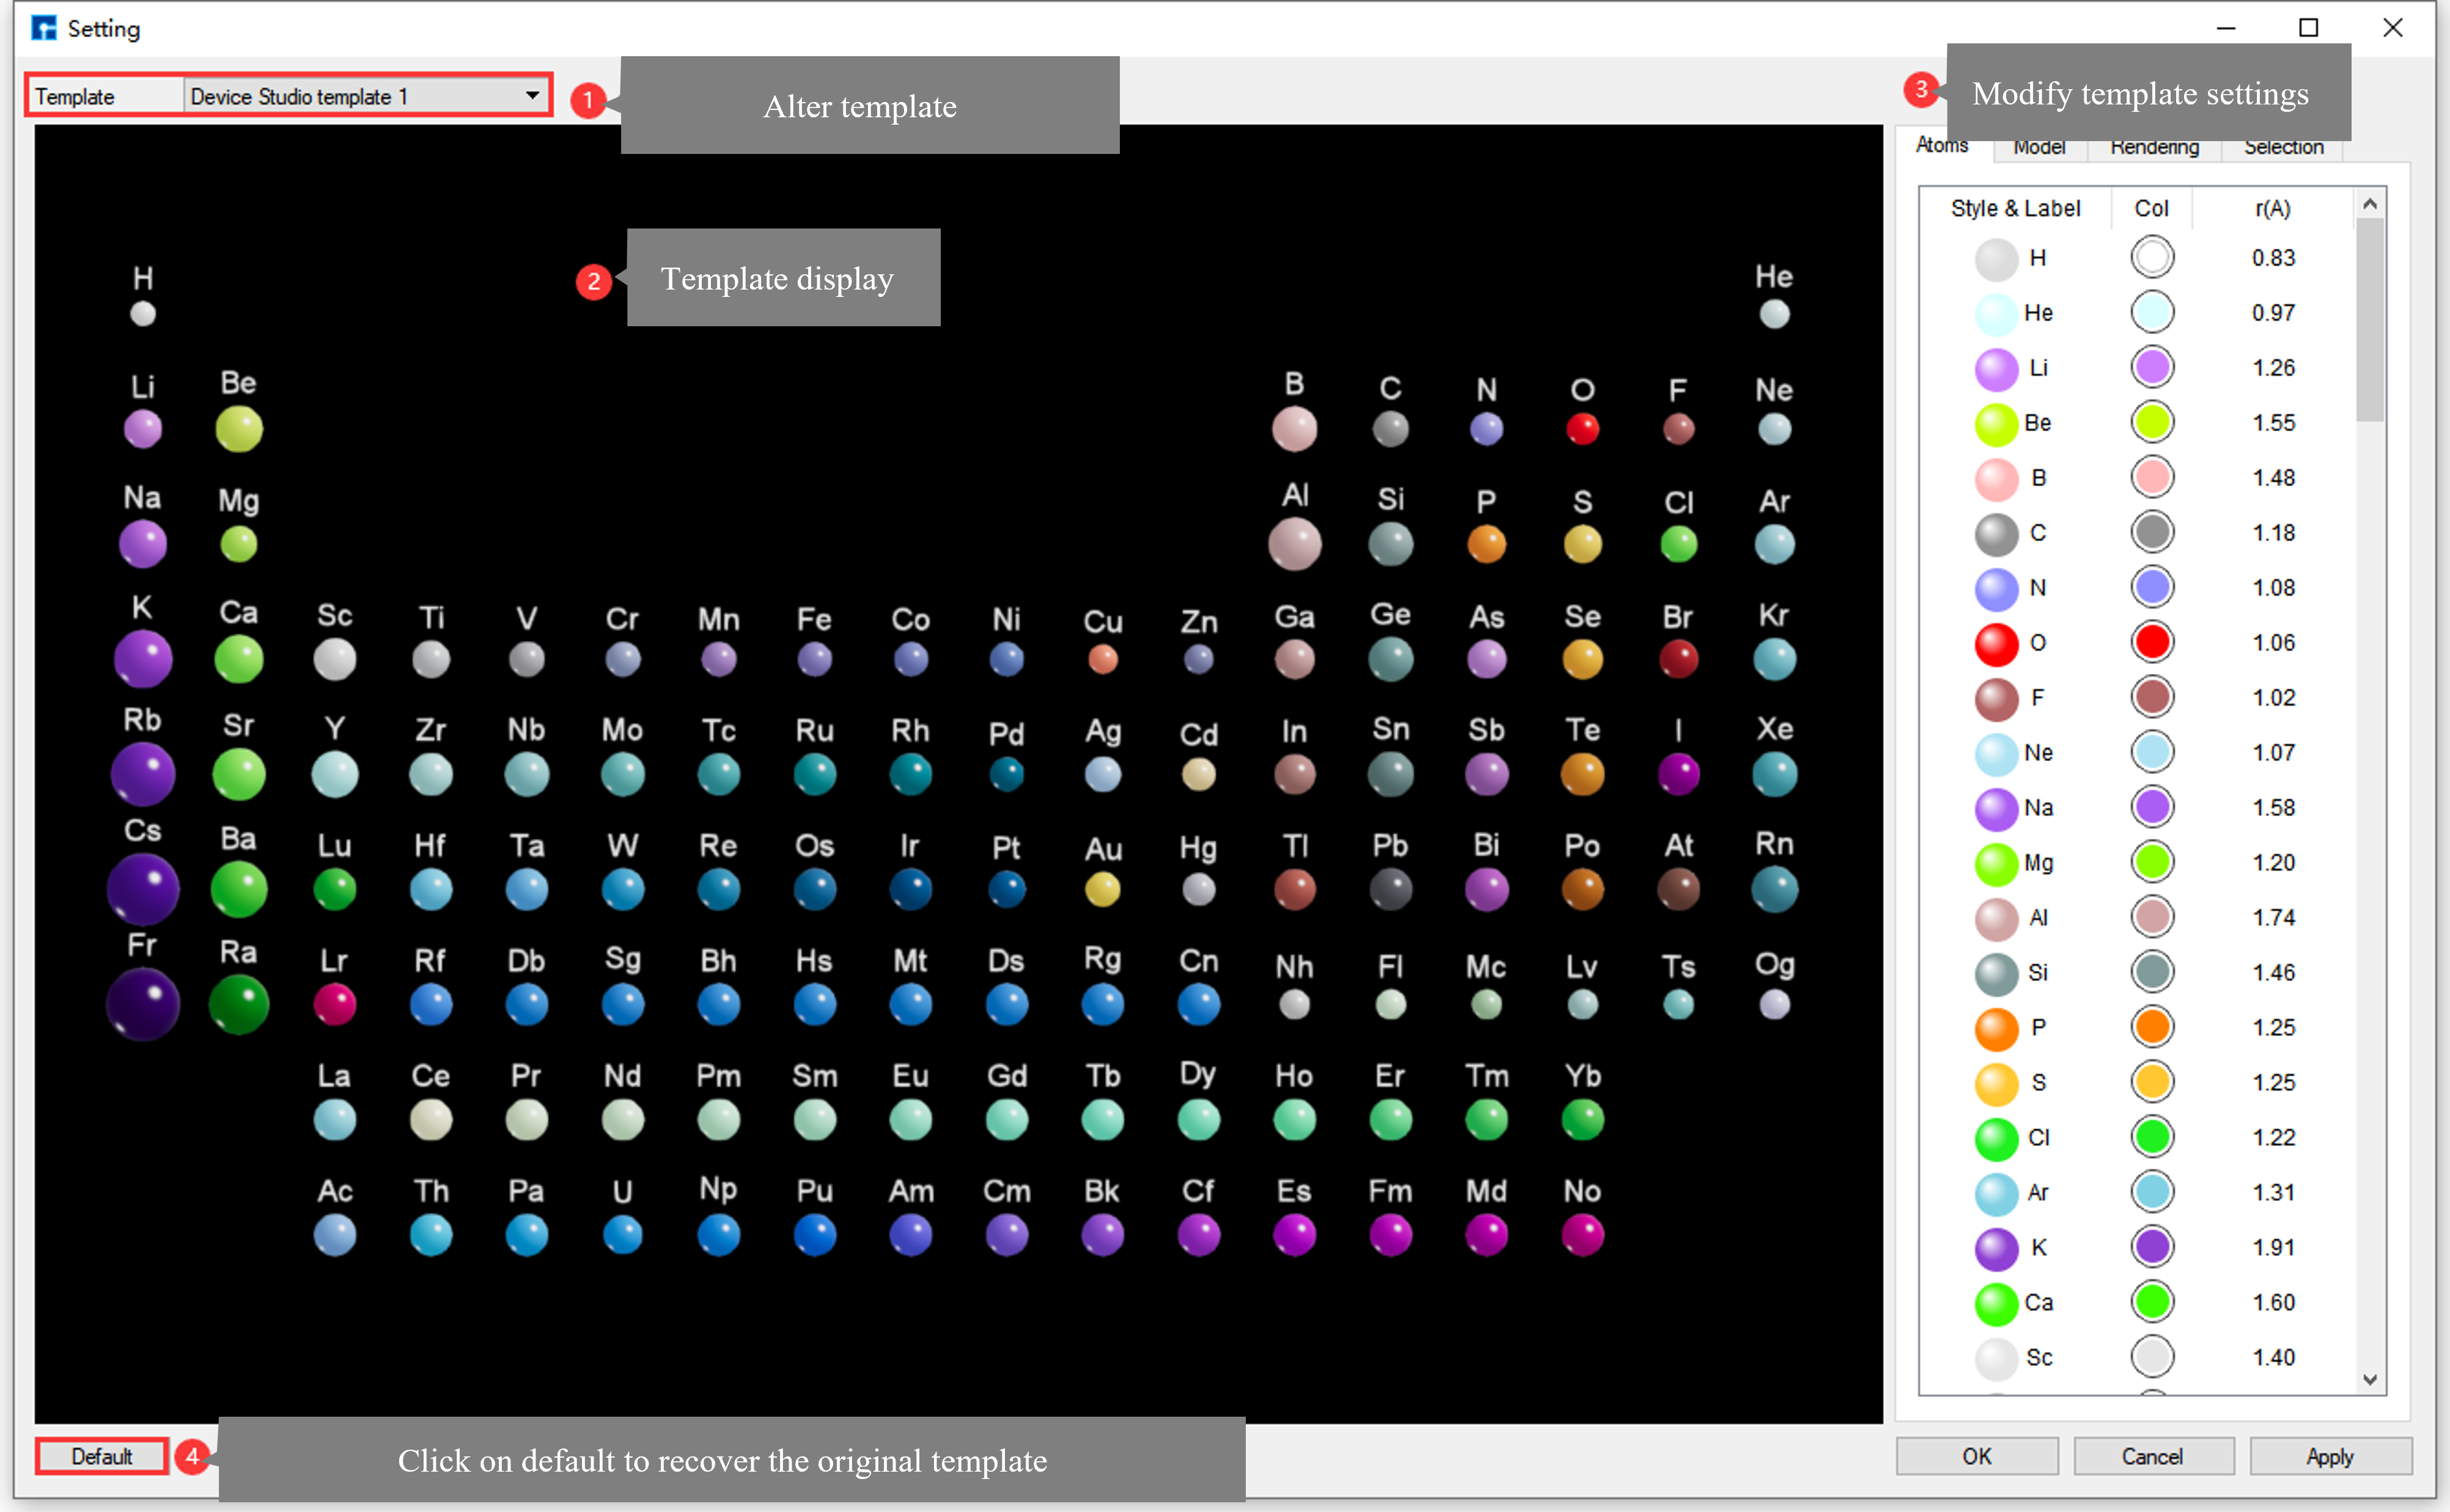The width and height of the screenshot is (2450, 1512).
Task: Click the Style & Label column header
Action: pyautogui.click(x=2015, y=208)
